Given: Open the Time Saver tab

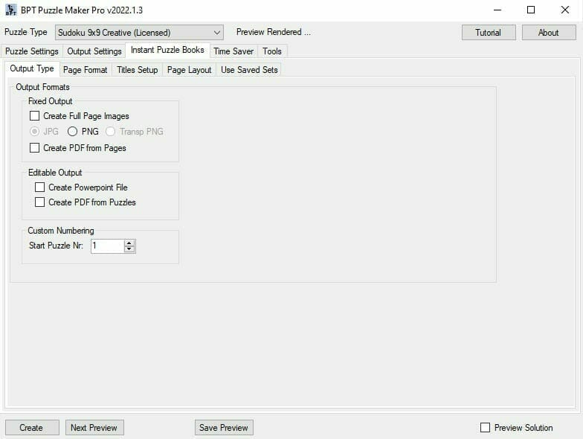Looking at the screenshot, I should pos(233,51).
